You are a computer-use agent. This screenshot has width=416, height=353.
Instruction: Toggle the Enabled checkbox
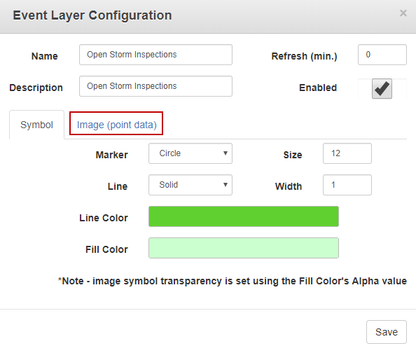tap(382, 89)
